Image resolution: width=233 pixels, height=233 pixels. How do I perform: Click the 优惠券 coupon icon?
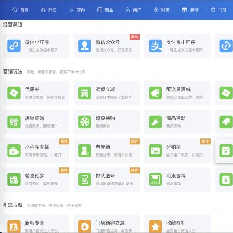14,93
